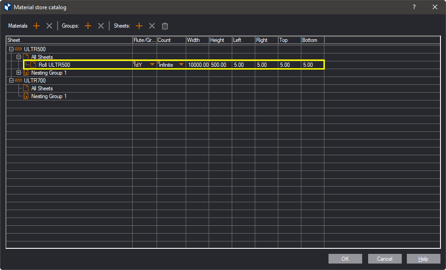Click the remove material X icon
The height and width of the screenshot is (270, 446).
[x=49, y=26]
